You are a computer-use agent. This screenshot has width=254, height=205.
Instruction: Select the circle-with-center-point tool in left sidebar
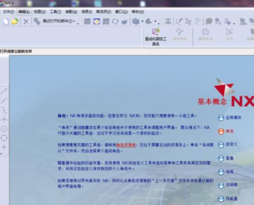[x=4, y=129]
